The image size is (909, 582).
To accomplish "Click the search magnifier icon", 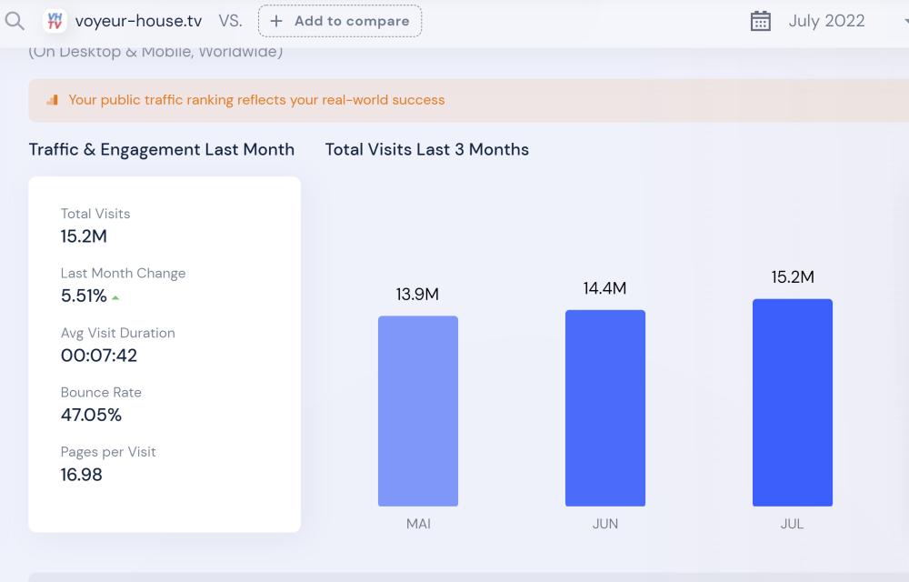I will point(15,21).
